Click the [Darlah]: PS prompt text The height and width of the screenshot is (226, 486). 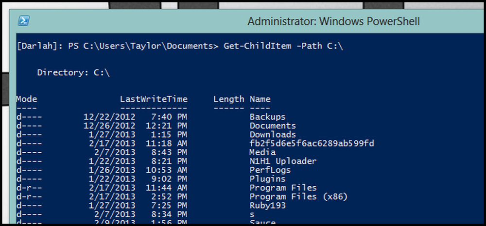pyautogui.click(x=49, y=47)
